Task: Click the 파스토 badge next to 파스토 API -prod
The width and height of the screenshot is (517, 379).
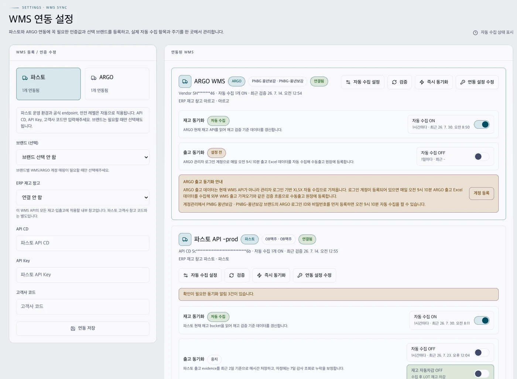Action: pyautogui.click(x=250, y=239)
